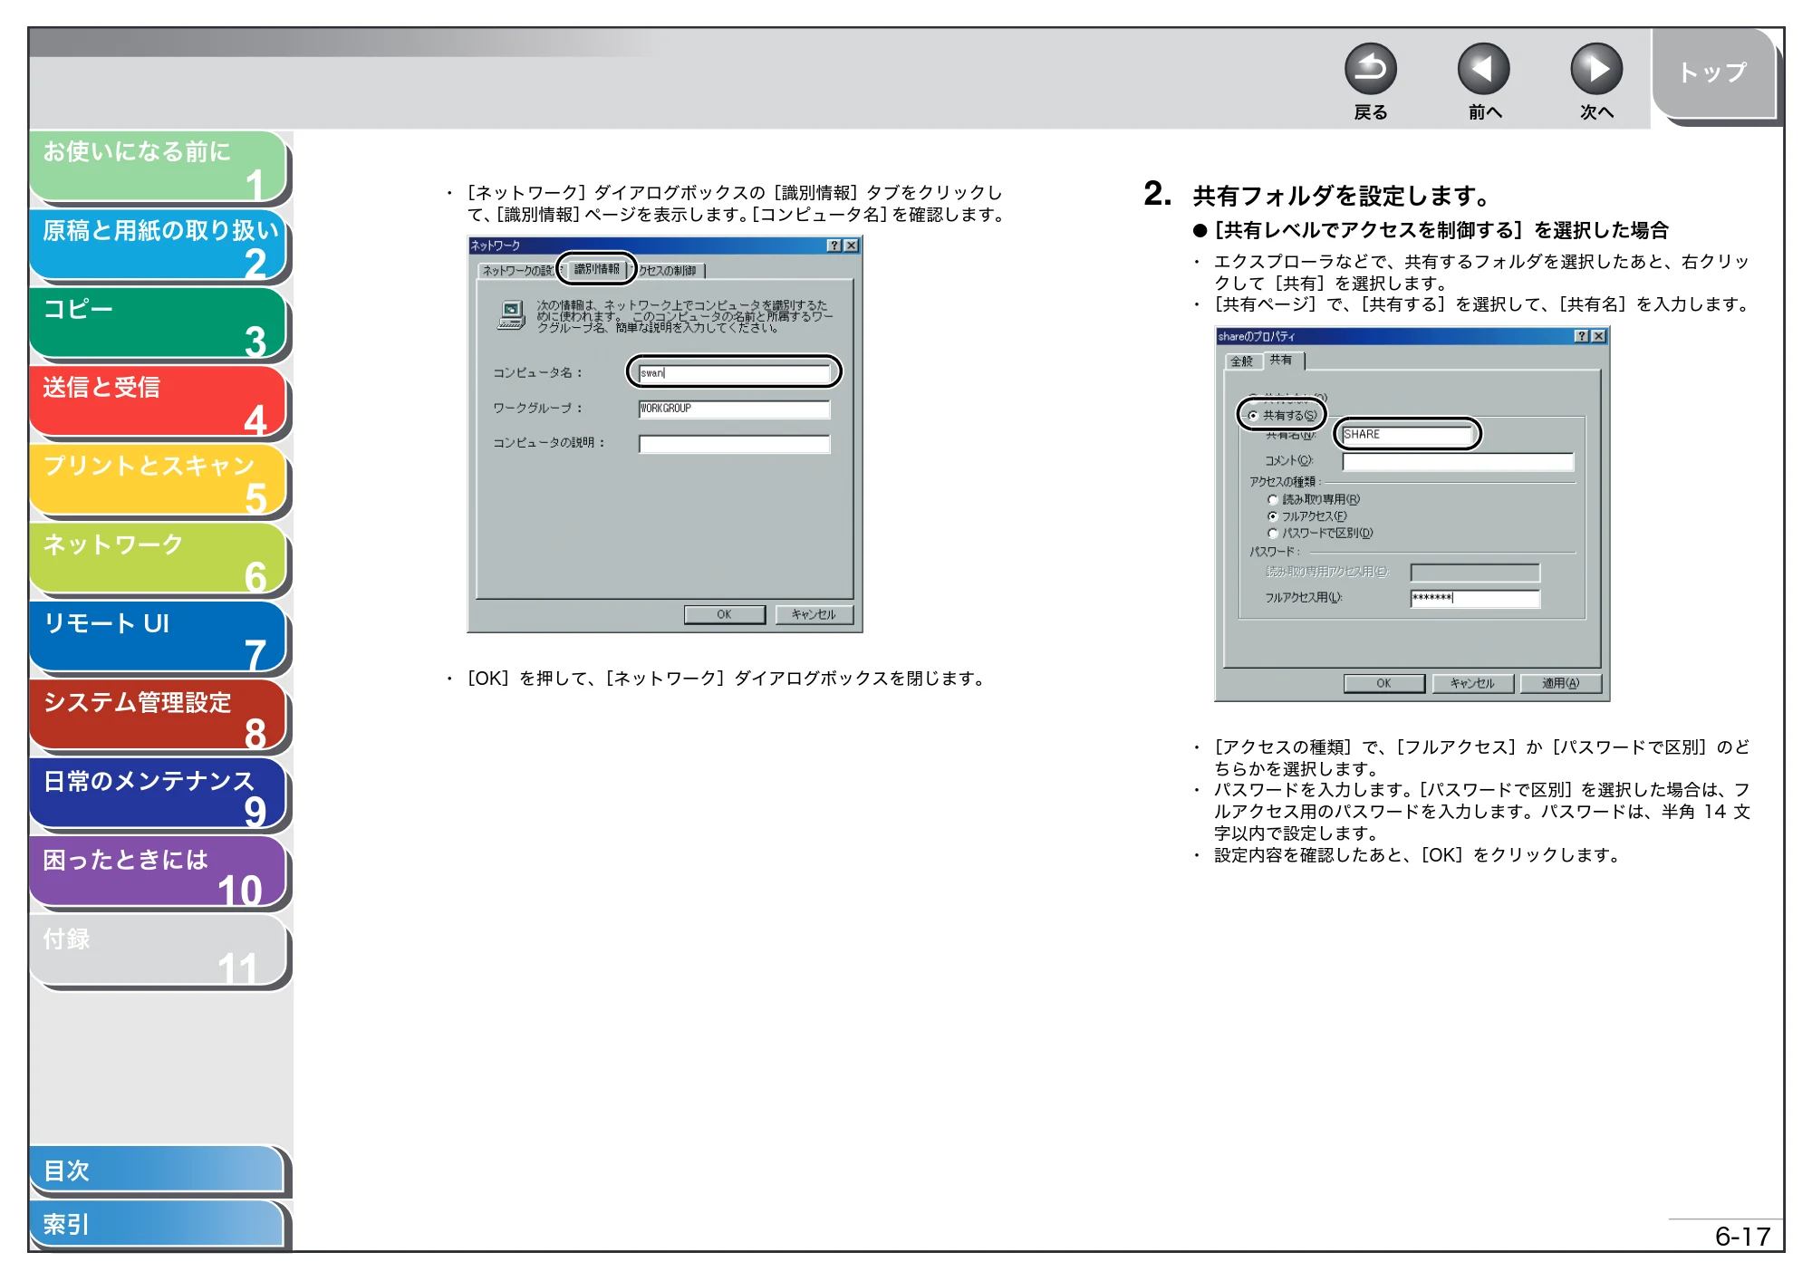This screenshot has height=1281, width=1812.
Task: Open chapter 1 お使いになる前に
Action: click(159, 166)
